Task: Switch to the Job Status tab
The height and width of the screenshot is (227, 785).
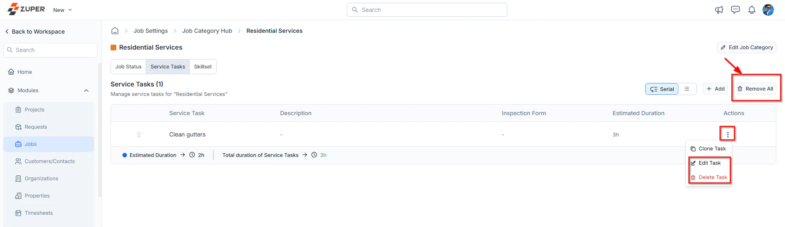Action: [128, 67]
